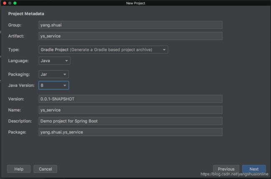Click the Java Version label
Image resolution: width=271 pixels, height=179 pixels.
click(21, 86)
